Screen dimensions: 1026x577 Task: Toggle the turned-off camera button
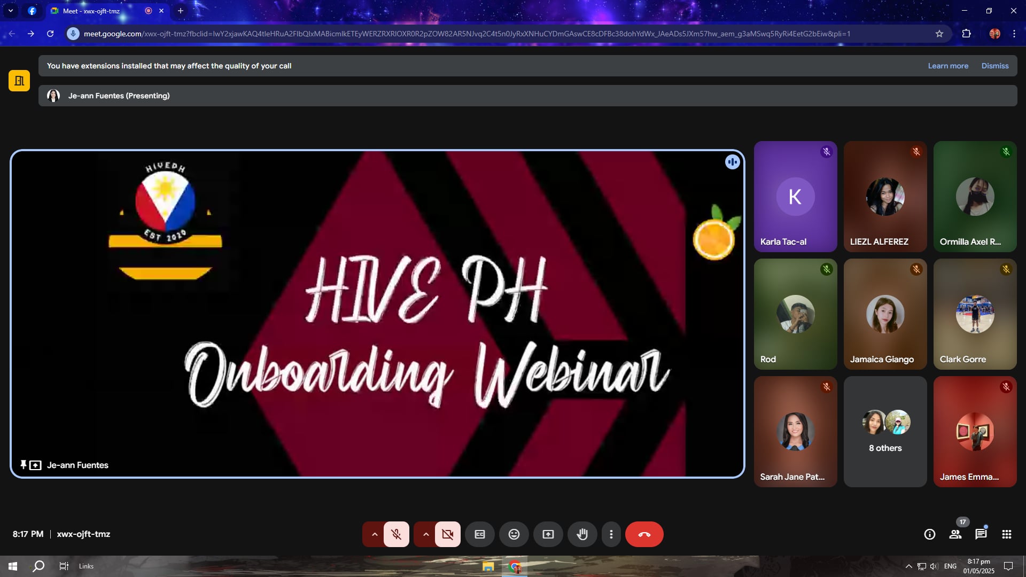(x=448, y=534)
